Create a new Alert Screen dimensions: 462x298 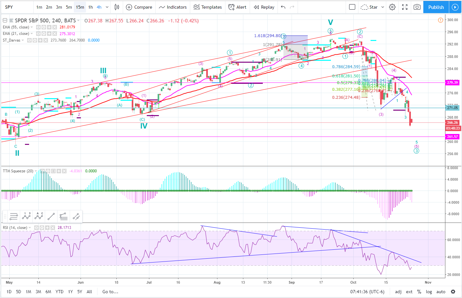pyautogui.click(x=238, y=7)
